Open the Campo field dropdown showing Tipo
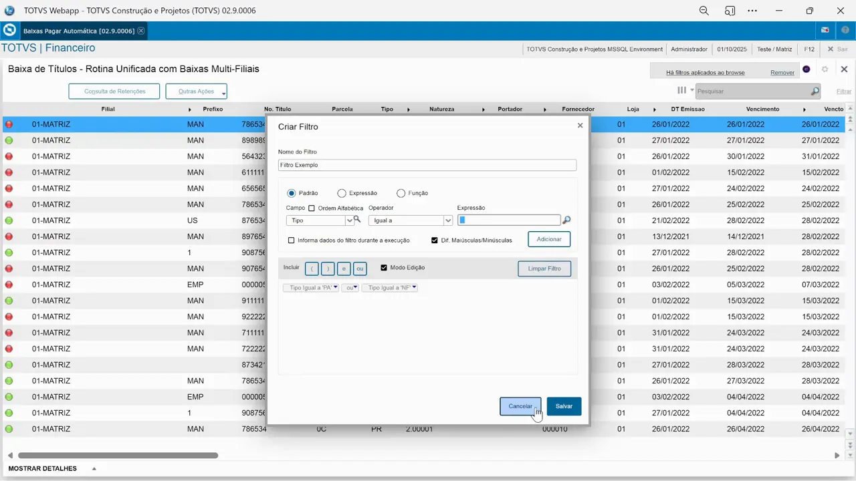The width and height of the screenshot is (856, 481). coord(349,220)
